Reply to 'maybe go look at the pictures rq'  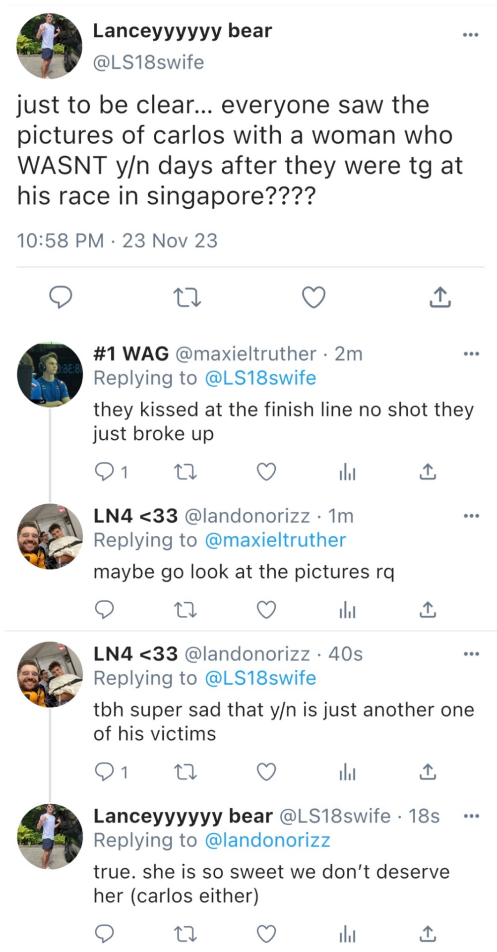tap(104, 609)
